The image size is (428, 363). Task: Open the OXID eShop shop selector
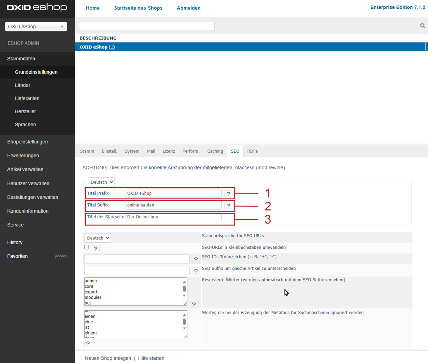coord(36,26)
